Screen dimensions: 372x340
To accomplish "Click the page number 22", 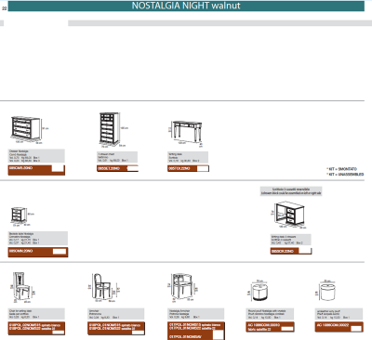I will click(4, 8).
